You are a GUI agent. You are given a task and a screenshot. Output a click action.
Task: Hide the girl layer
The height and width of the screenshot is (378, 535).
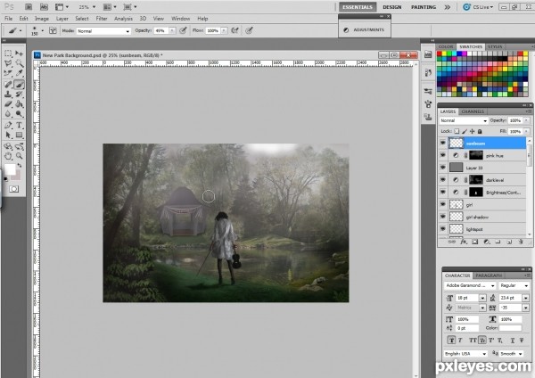coord(443,204)
